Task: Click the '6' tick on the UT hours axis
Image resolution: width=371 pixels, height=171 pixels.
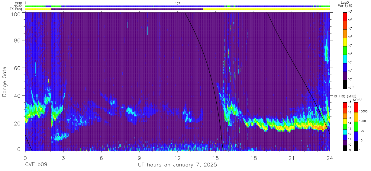Action: pyautogui.click(x=102, y=158)
